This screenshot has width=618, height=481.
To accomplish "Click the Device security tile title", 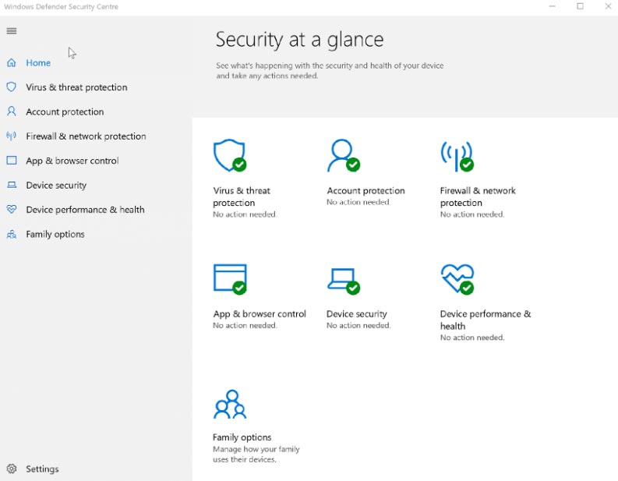I will coord(357,314).
